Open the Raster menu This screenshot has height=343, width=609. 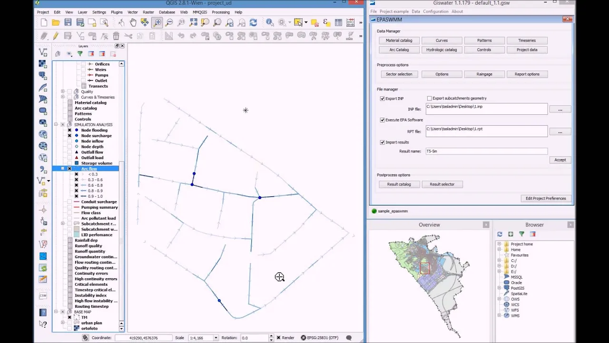[x=148, y=12]
